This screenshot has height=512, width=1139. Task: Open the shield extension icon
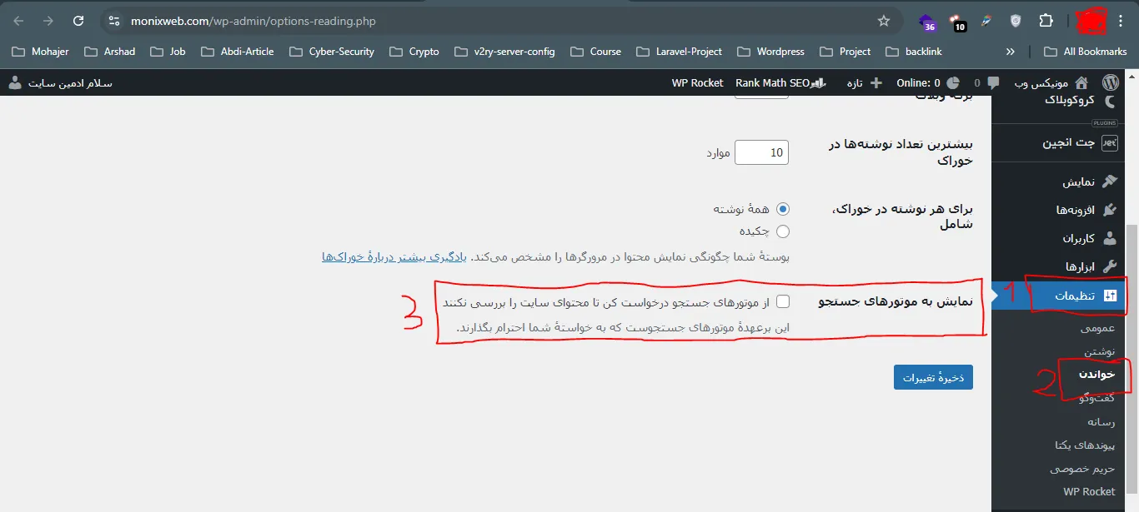[x=1016, y=21]
